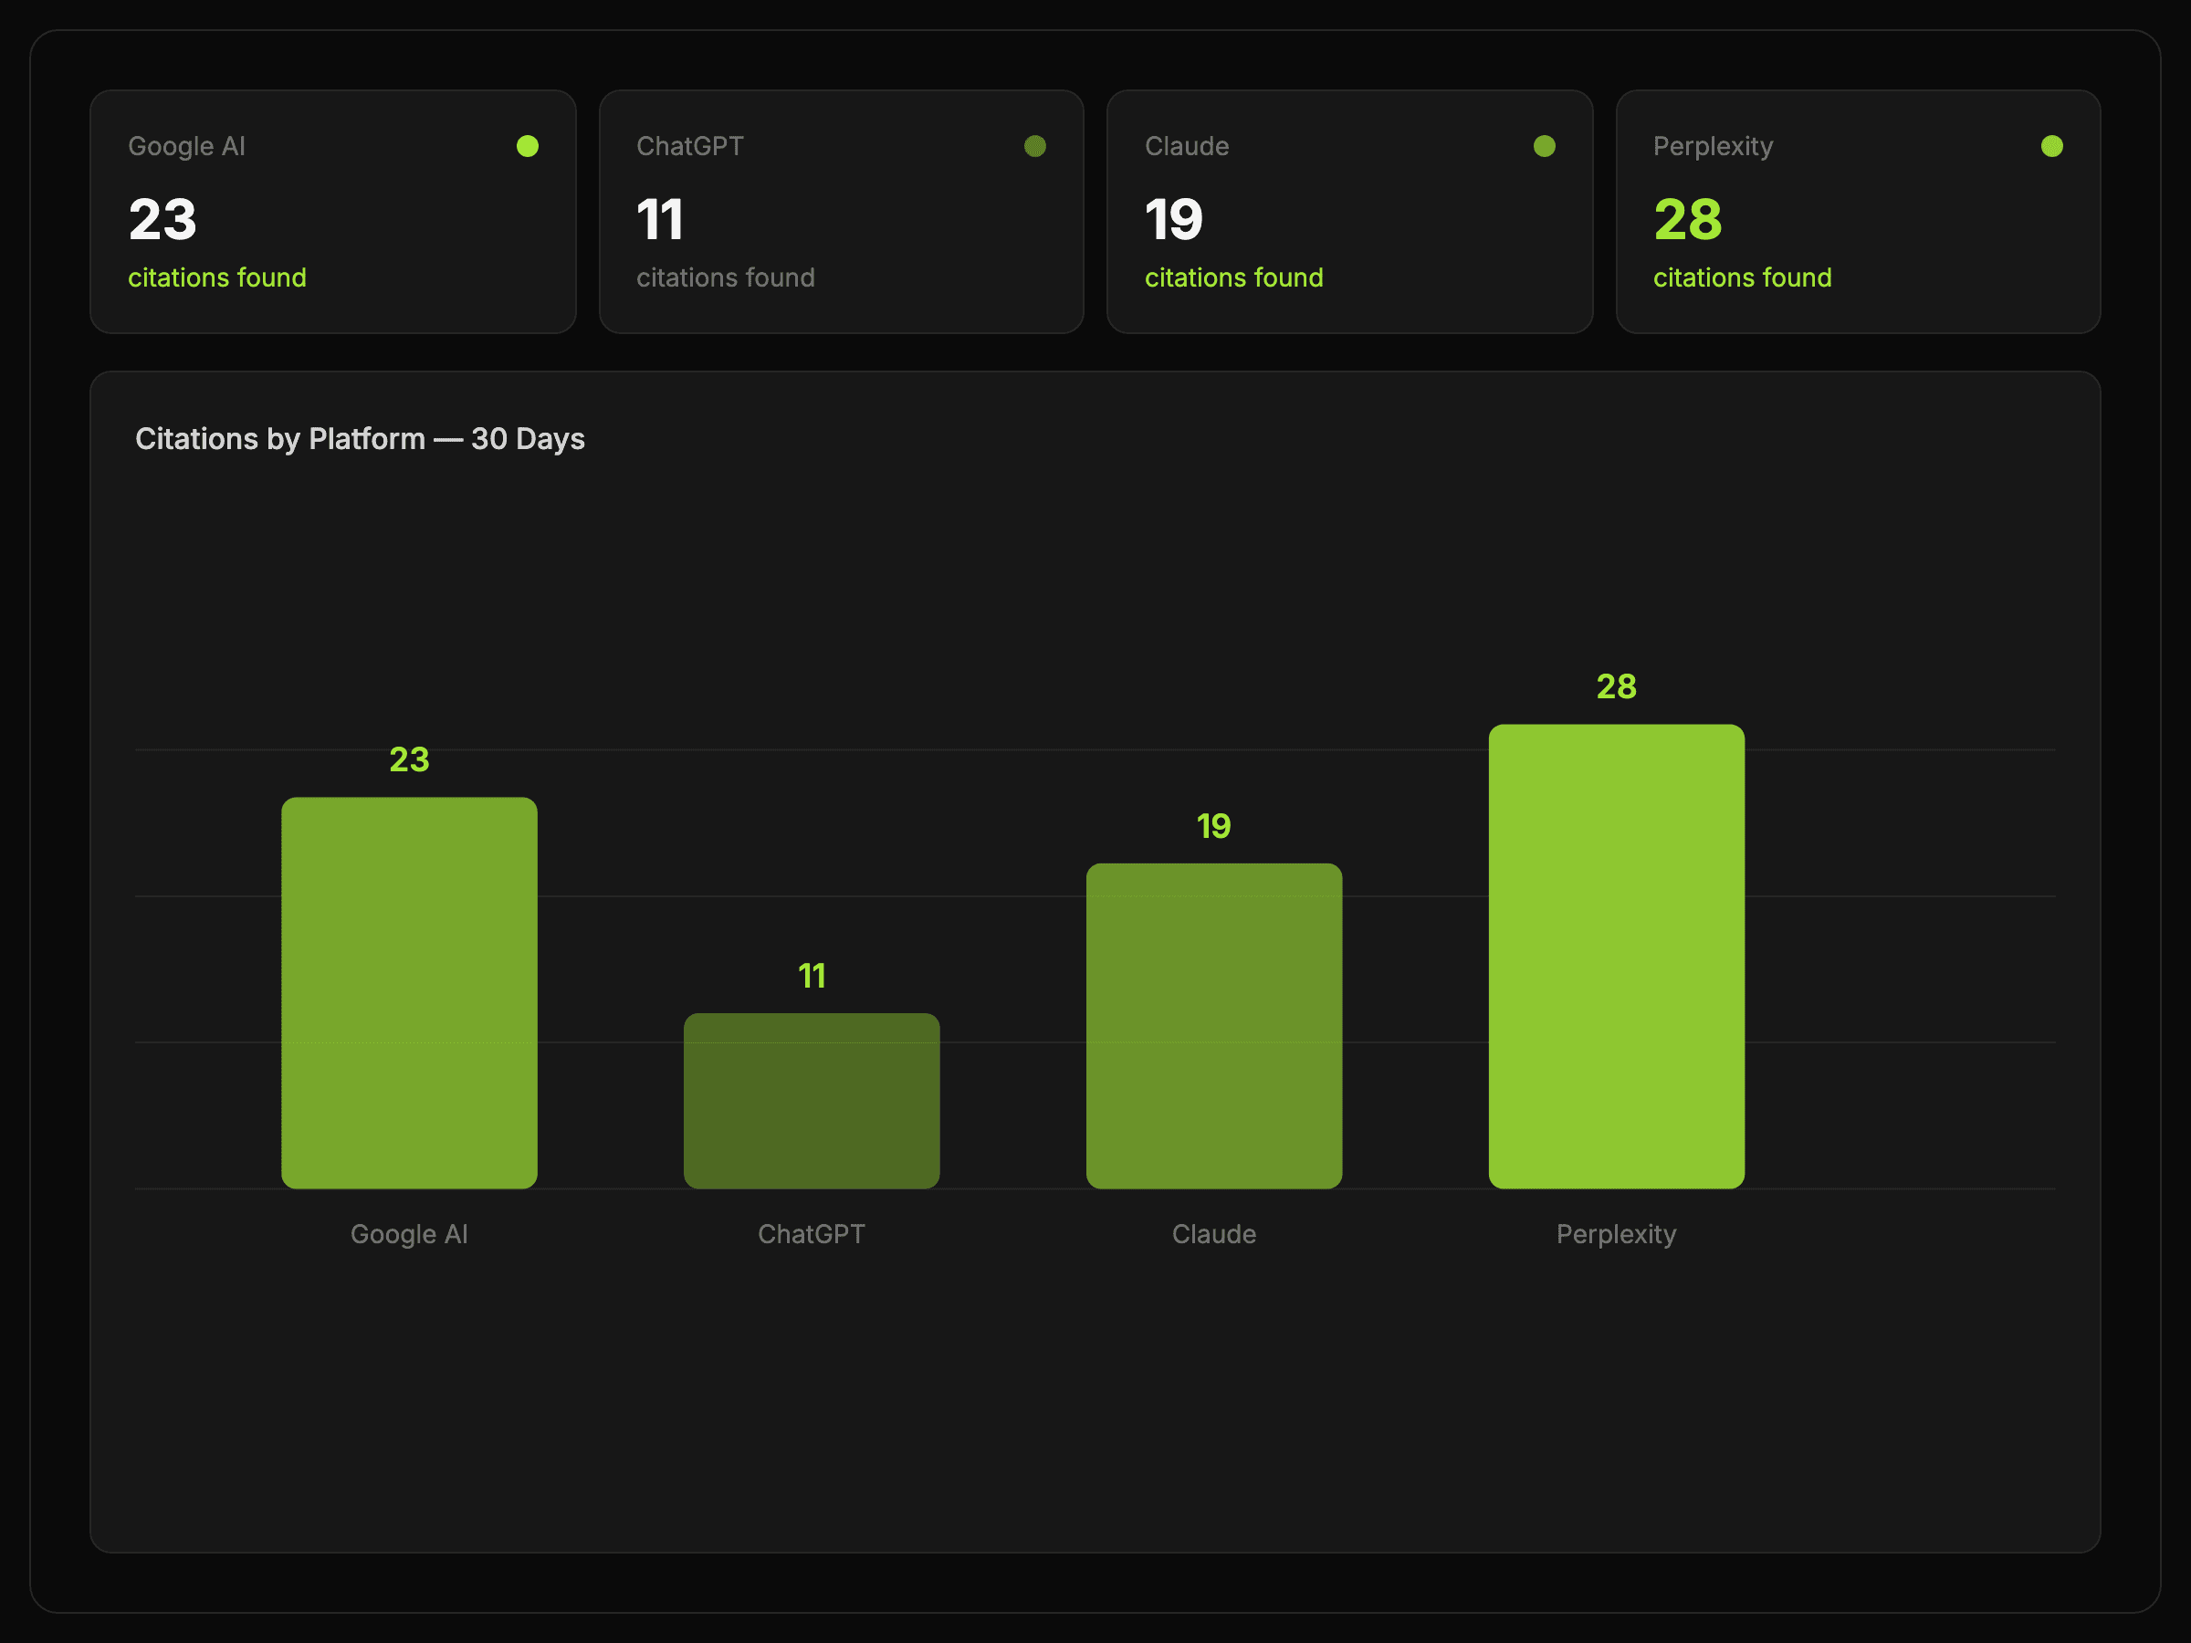Click the Google AI bar in chart
This screenshot has width=2191, height=1643.
coord(409,992)
